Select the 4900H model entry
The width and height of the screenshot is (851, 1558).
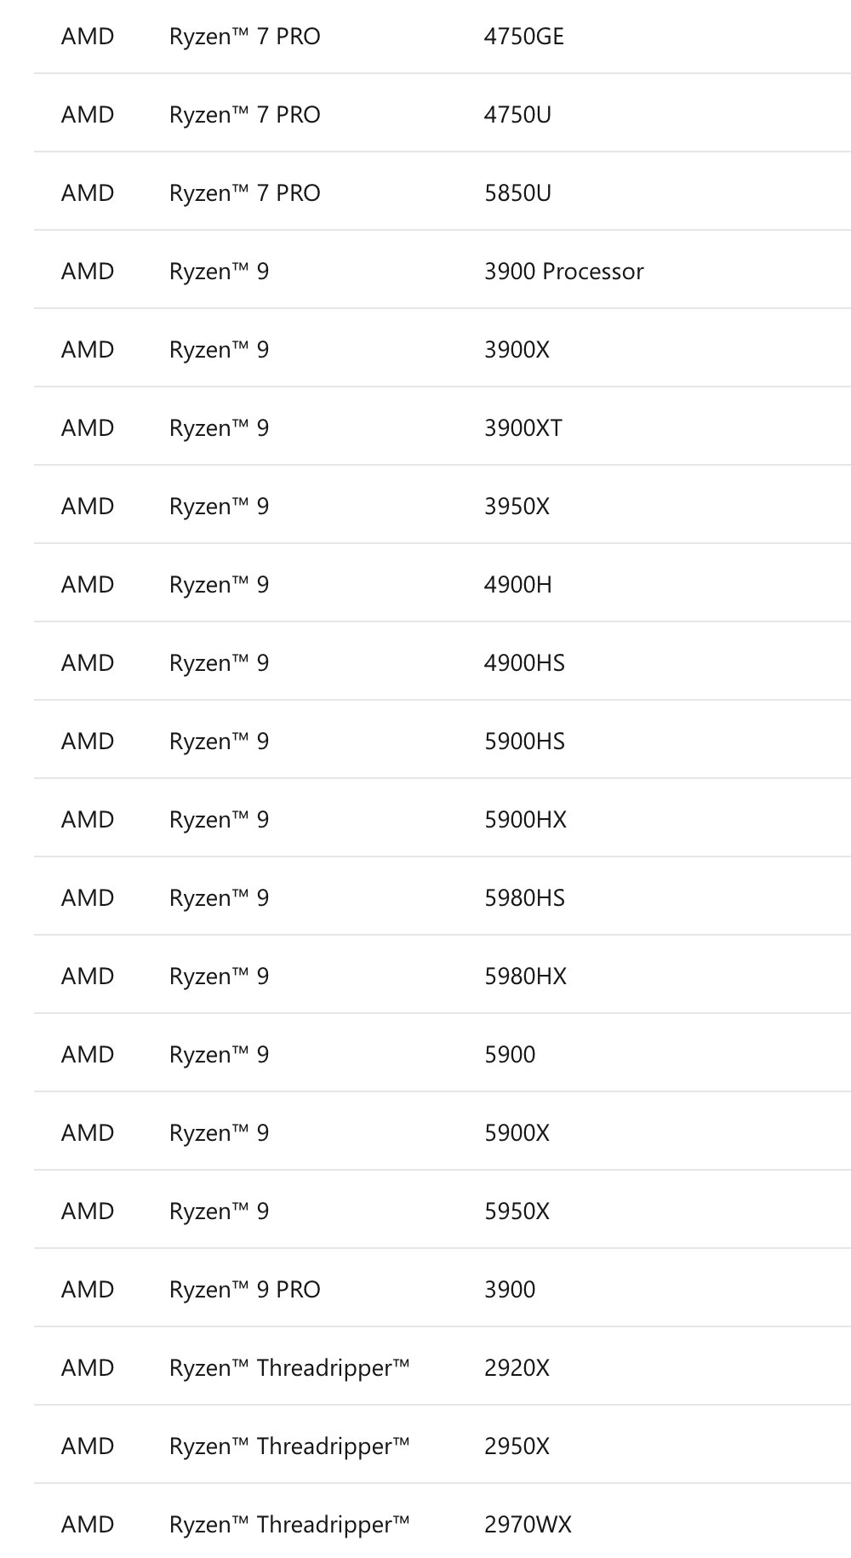pyautogui.click(x=517, y=585)
